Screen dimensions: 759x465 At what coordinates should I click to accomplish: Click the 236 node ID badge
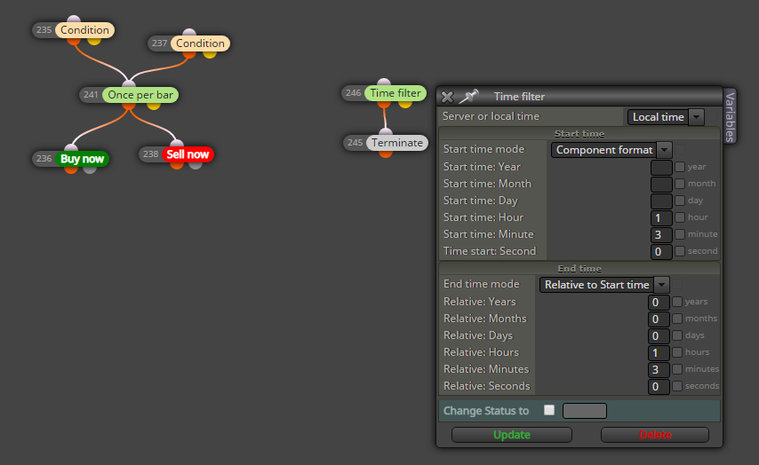pos(44,159)
